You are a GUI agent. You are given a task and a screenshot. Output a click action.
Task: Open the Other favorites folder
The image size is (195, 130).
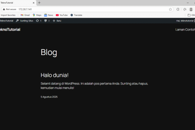(x=191, y=15)
